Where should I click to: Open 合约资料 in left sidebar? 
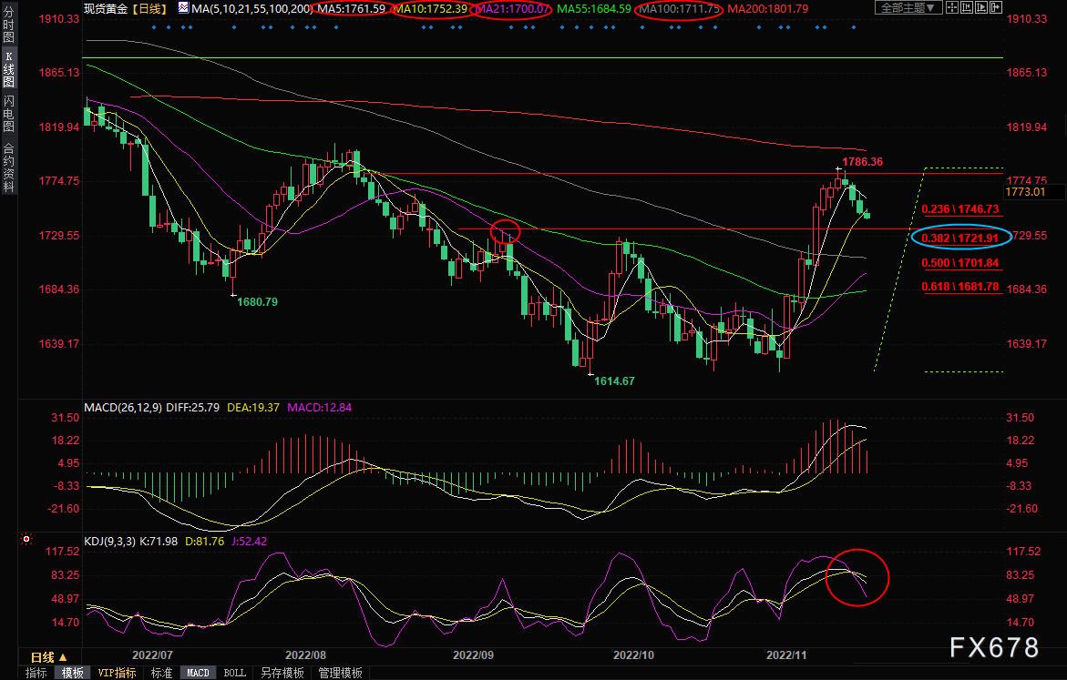point(8,167)
